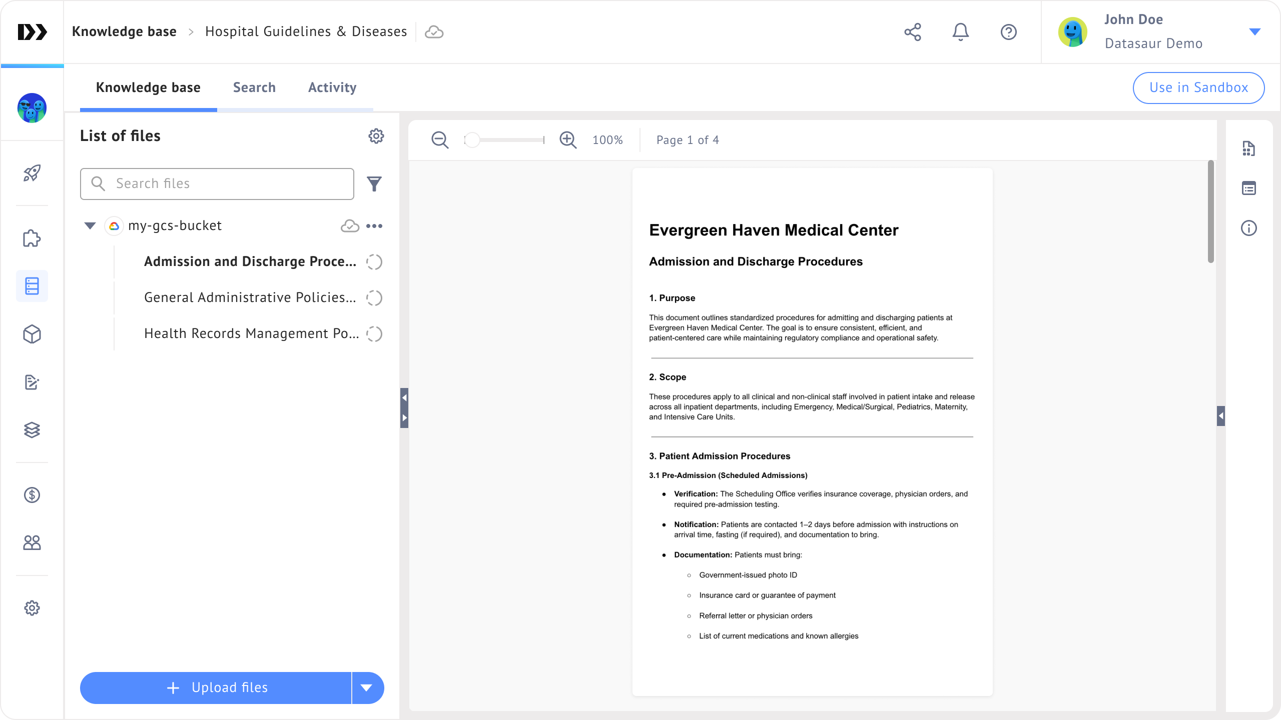This screenshot has height=720, width=1281.
Task: Switch to the Activity tab
Action: click(332, 87)
